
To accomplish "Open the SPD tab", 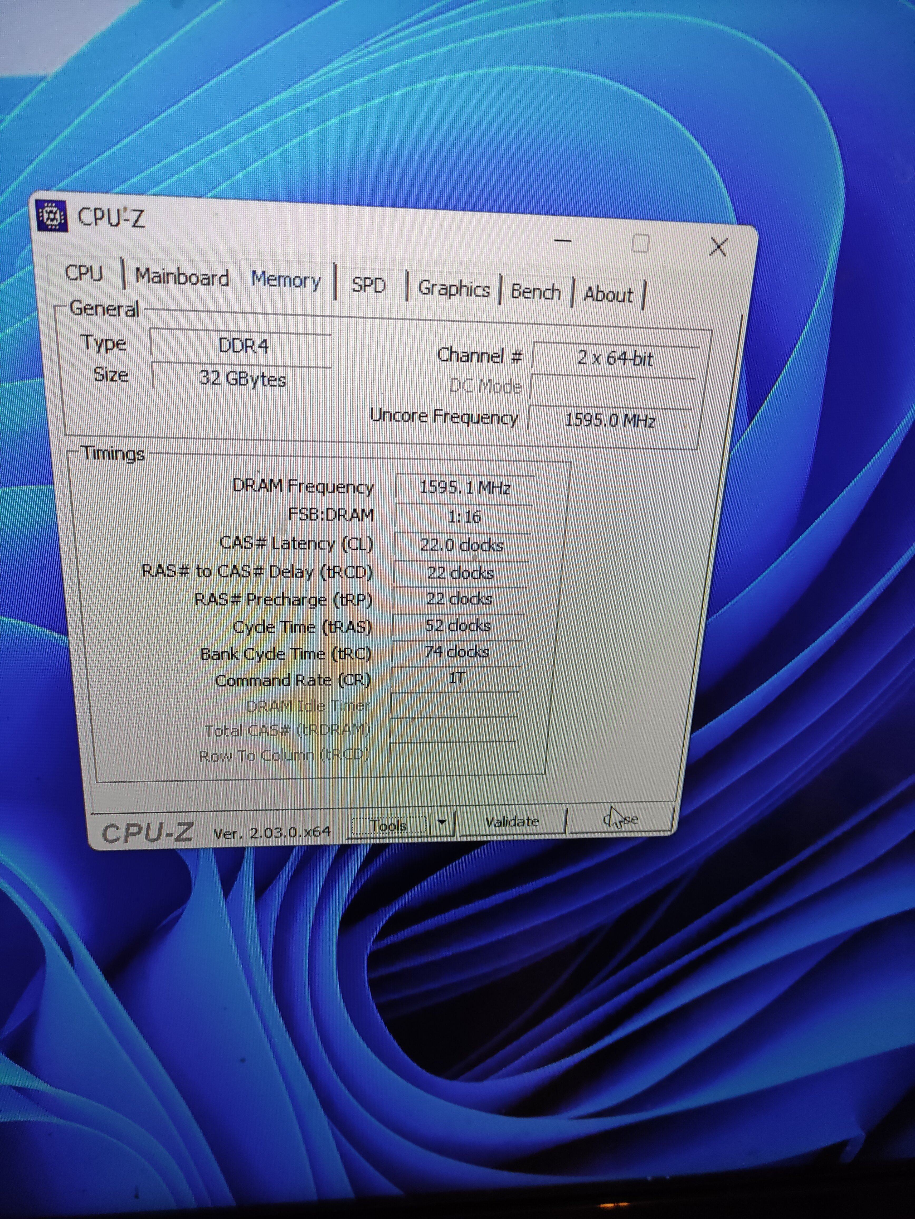I will [368, 285].
